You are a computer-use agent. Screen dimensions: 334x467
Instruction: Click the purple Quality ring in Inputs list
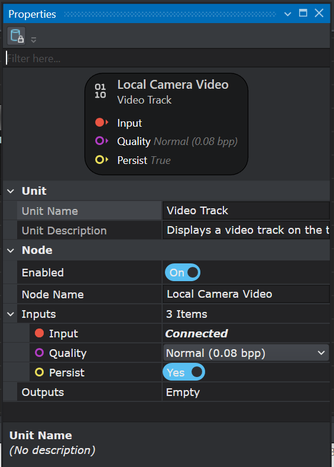tap(39, 353)
